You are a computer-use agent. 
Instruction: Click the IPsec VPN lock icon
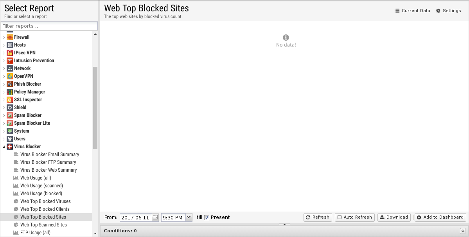coord(9,52)
